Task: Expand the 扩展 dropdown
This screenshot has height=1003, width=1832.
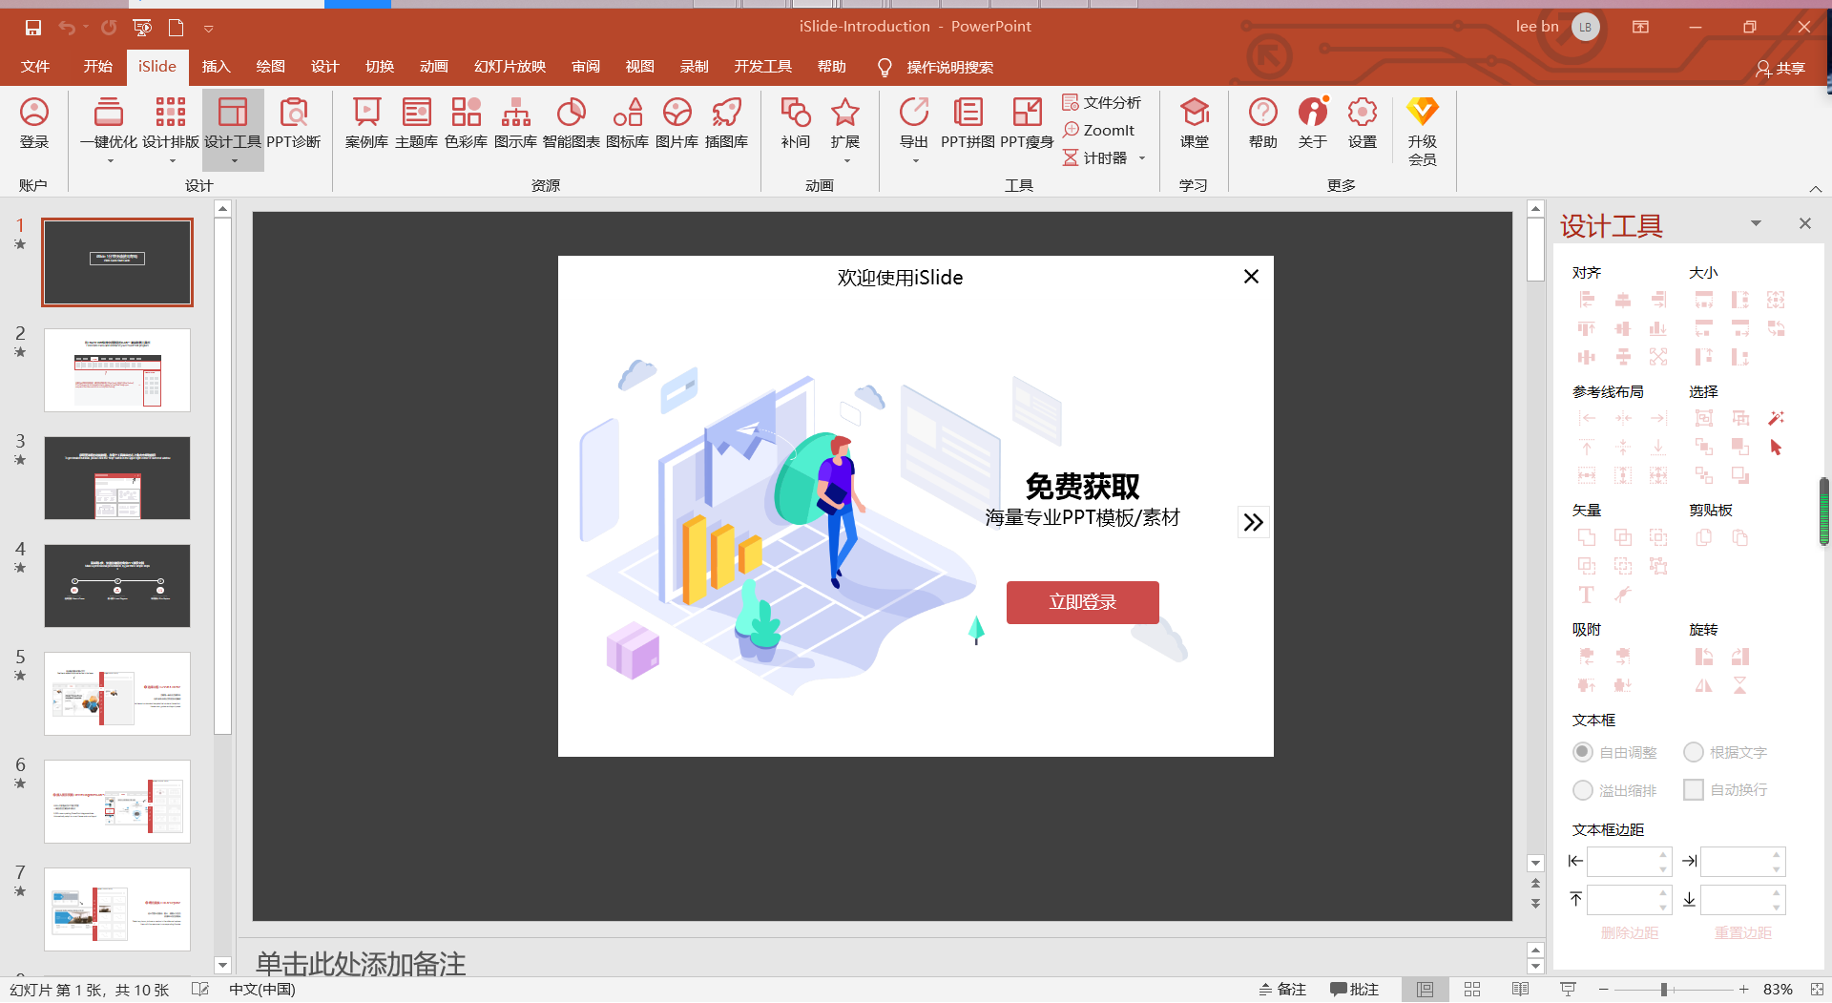Action: (846, 161)
